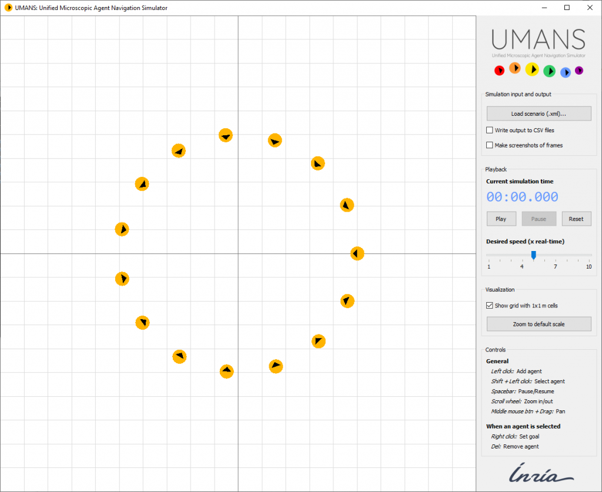The width and height of the screenshot is (602, 492).
Task: Select the topmost agent left of the vertical axis
Action: pyautogui.click(x=226, y=135)
